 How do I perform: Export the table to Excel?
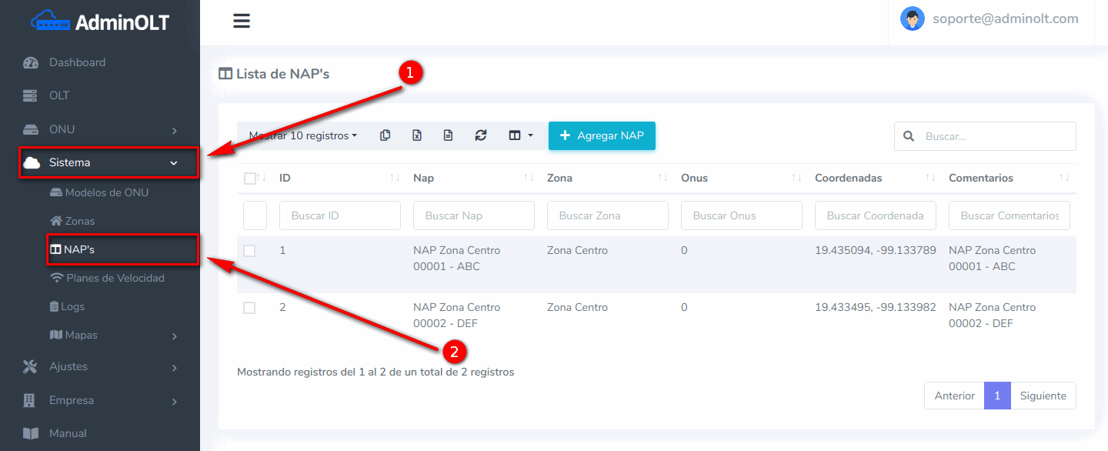point(416,135)
